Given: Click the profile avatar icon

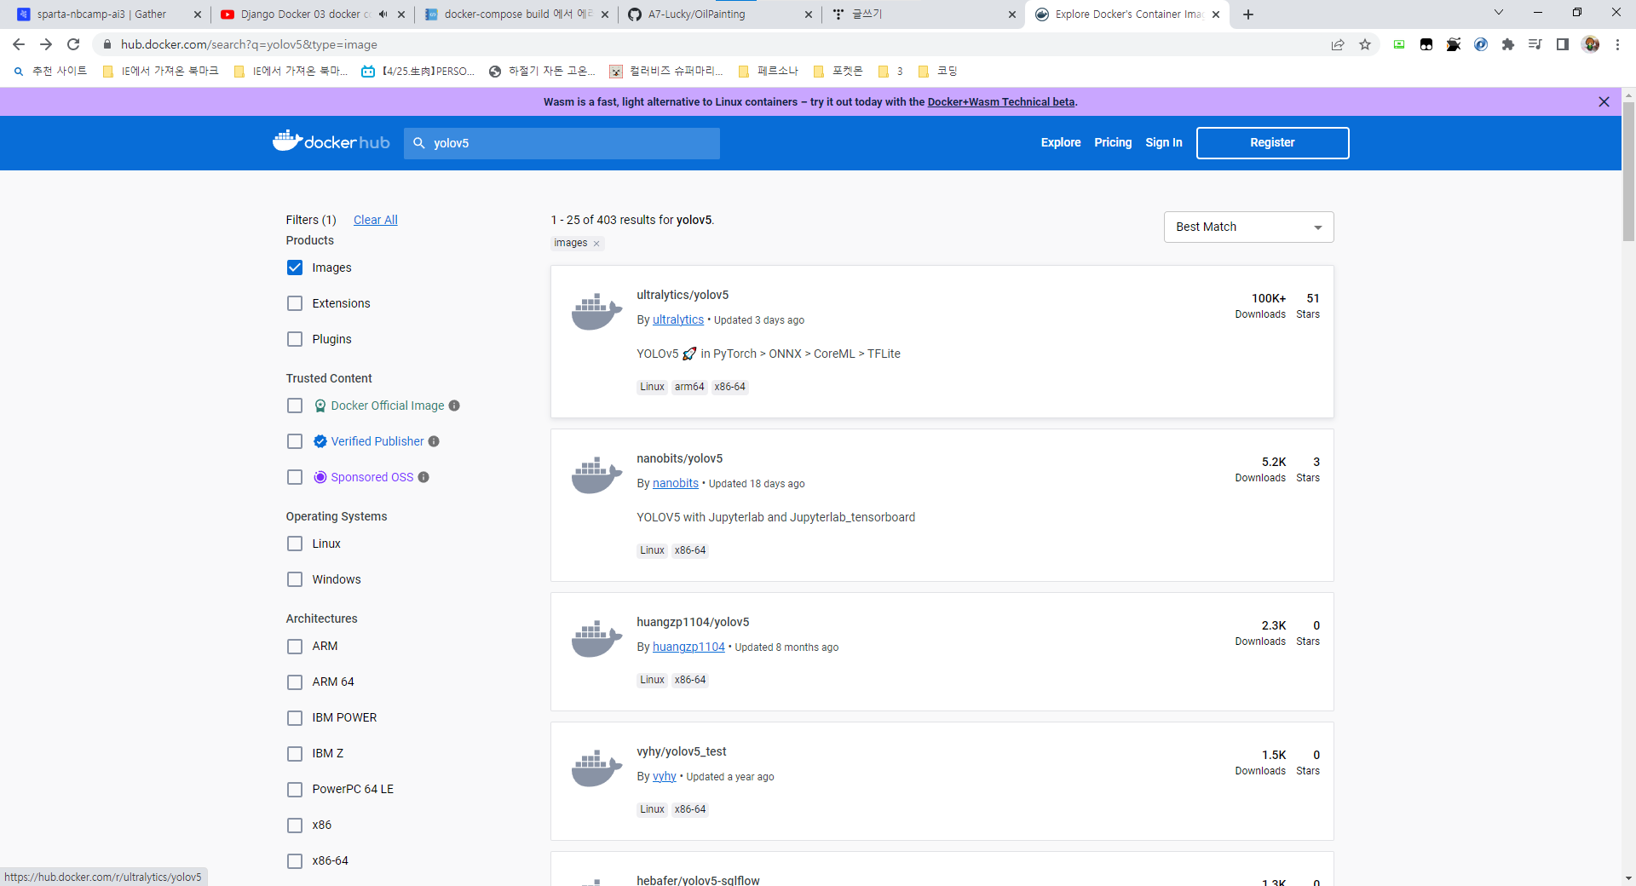Looking at the screenshot, I should (x=1590, y=44).
